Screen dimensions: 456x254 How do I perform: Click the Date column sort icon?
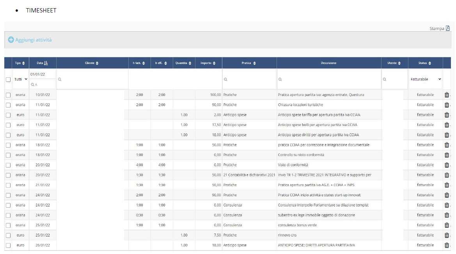pyautogui.click(x=46, y=63)
